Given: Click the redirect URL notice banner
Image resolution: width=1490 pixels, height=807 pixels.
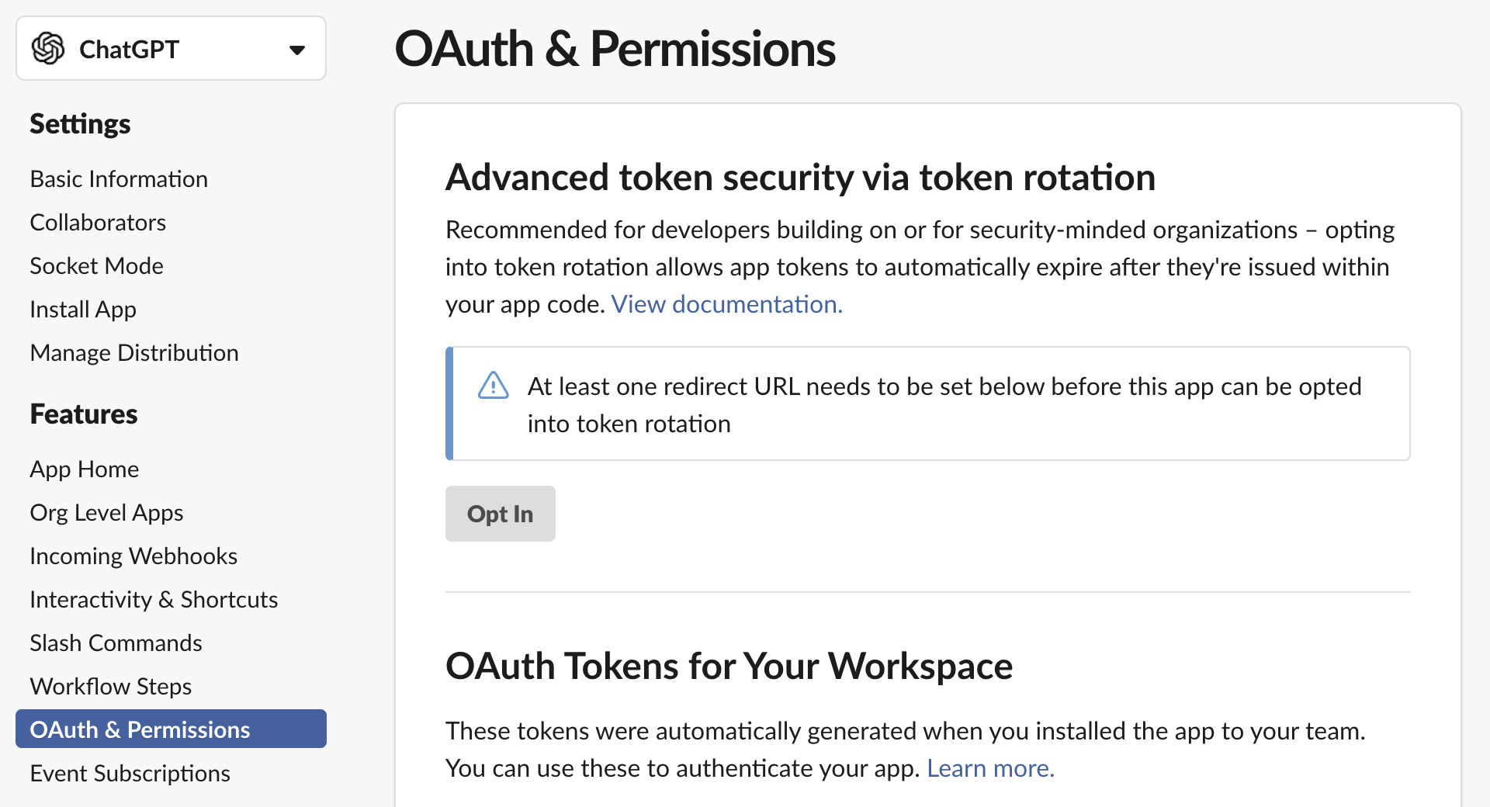Looking at the screenshot, I should (x=927, y=404).
